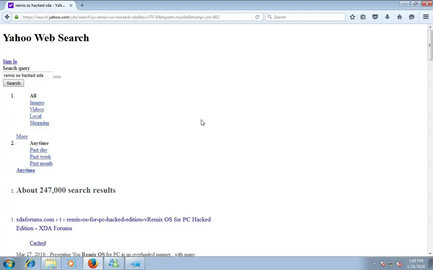Launch Internet Explorer from taskbar

[30, 263]
